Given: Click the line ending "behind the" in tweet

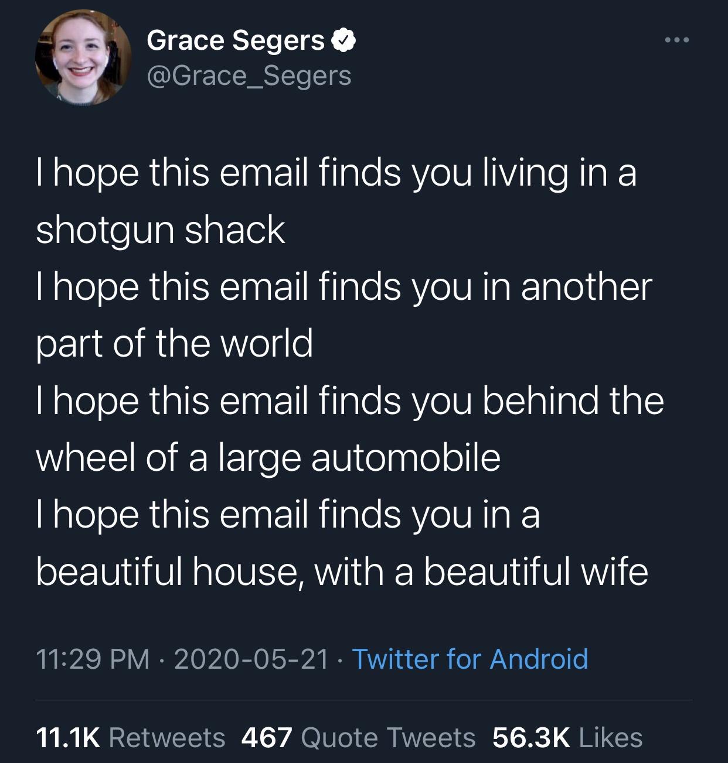Looking at the screenshot, I should [x=350, y=401].
